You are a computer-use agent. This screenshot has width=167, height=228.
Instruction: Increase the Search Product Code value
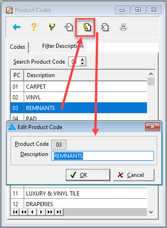coord(83,59)
